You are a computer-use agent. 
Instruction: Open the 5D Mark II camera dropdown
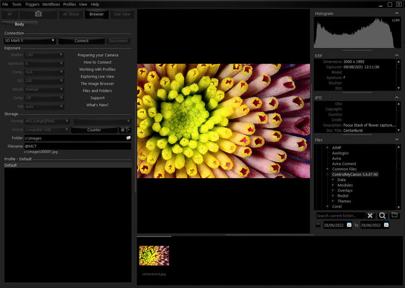click(x=30, y=41)
